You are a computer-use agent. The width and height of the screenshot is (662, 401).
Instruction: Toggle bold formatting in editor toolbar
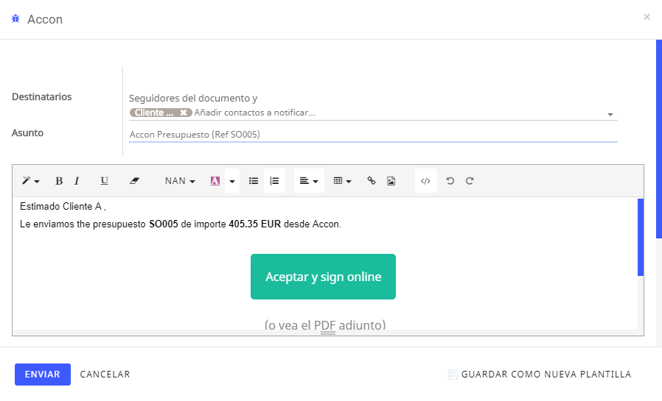(x=59, y=181)
